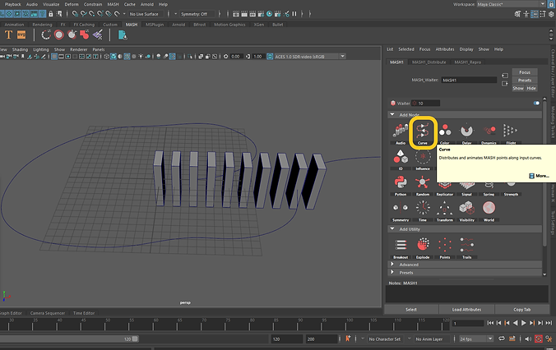Image resolution: width=556 pixels, height=350 pixels.
Task: Add the Breakout utility
Action: point(401,248)
